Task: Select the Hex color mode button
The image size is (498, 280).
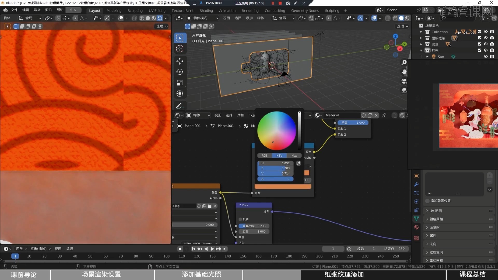Action: click(x=294, y=156)
